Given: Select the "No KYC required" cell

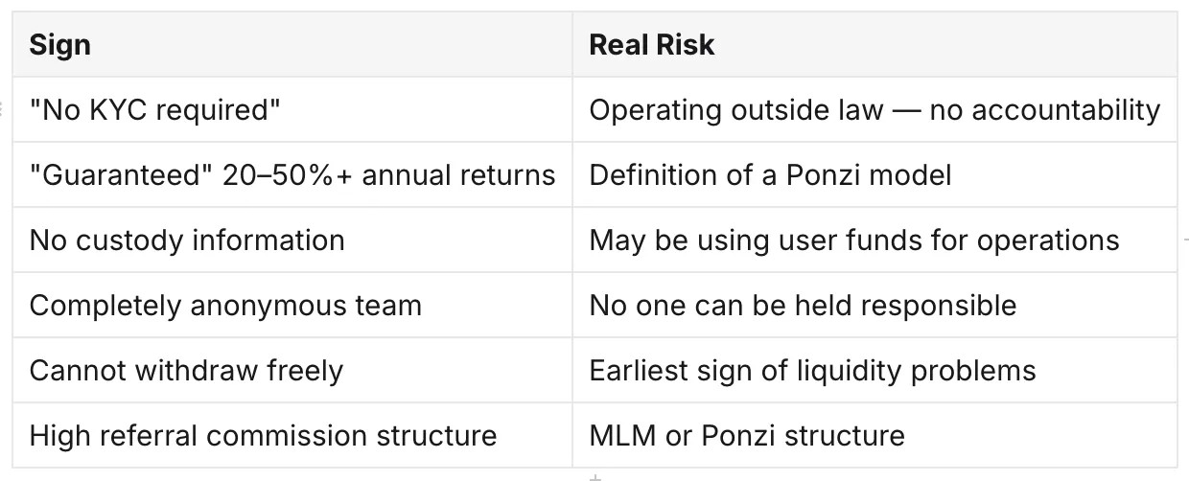Looking at the screenshot, I should 292,110.
